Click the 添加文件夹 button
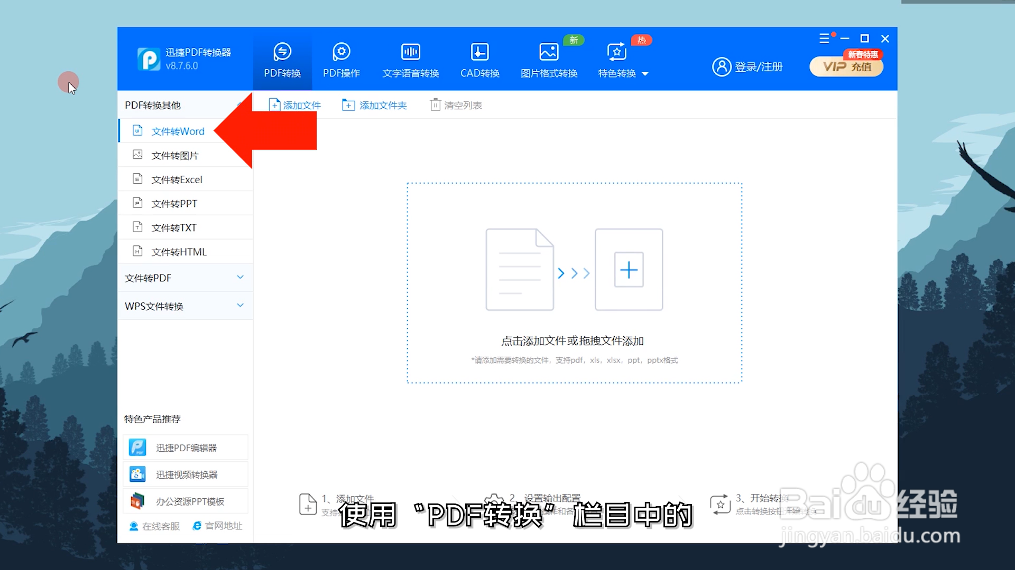 [374, 105]
